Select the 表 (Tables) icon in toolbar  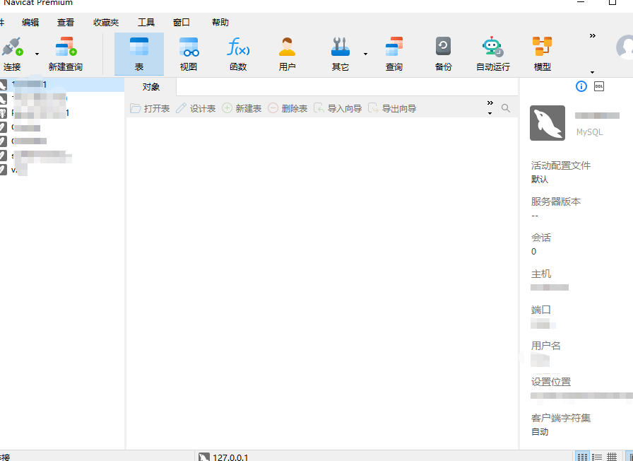point(138,53)
